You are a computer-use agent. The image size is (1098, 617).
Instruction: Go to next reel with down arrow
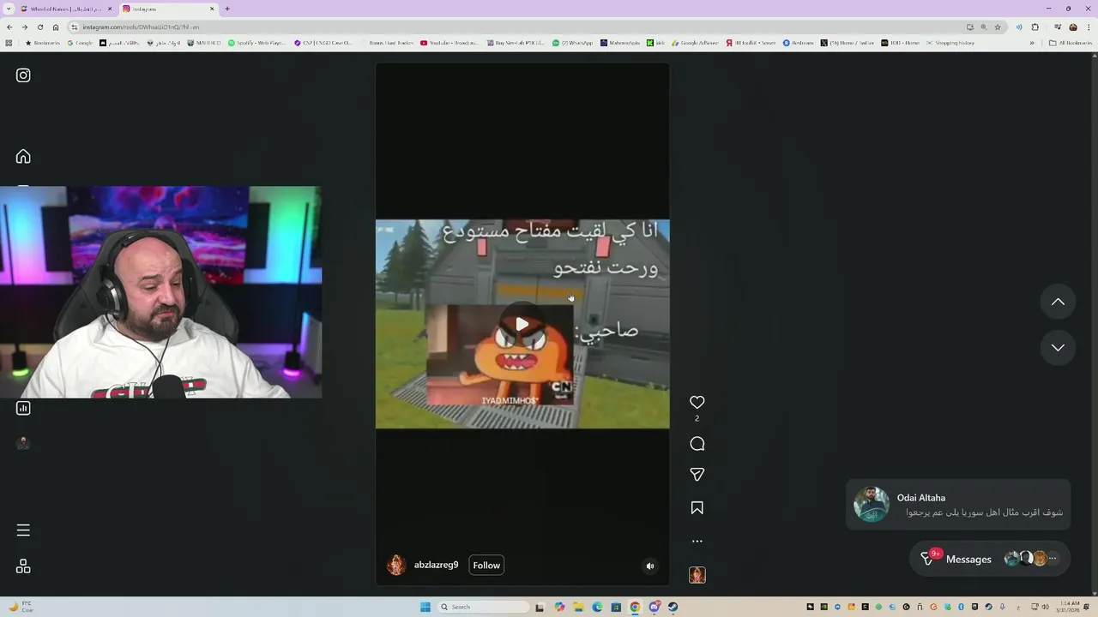click(x=1058, y=347)
